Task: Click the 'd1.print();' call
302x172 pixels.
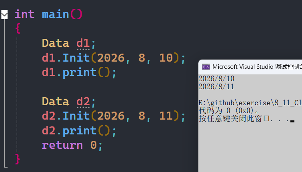Action: coord(79,73)
